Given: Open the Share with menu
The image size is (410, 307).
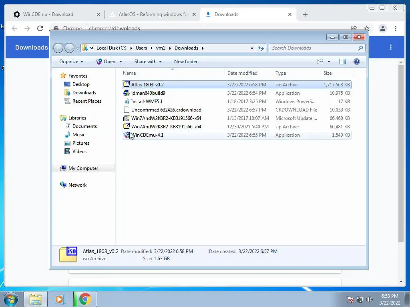Looking at the screenshot, I should (x=148, y=62).
